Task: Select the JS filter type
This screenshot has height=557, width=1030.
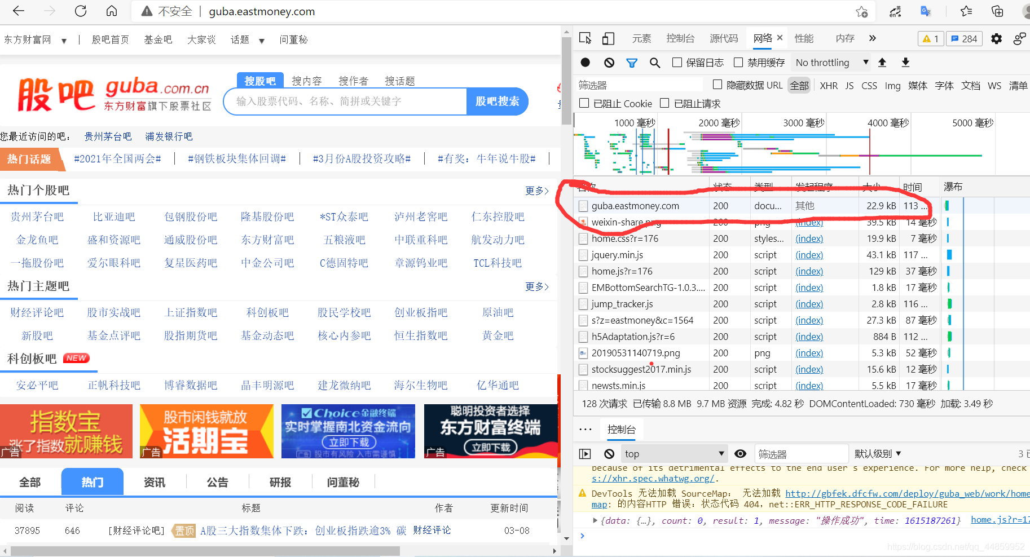Action: [849, 86]
